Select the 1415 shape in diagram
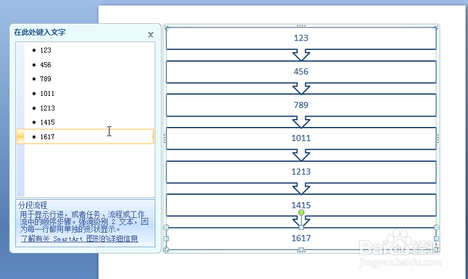The image size is (468, 279). [301, 205]
